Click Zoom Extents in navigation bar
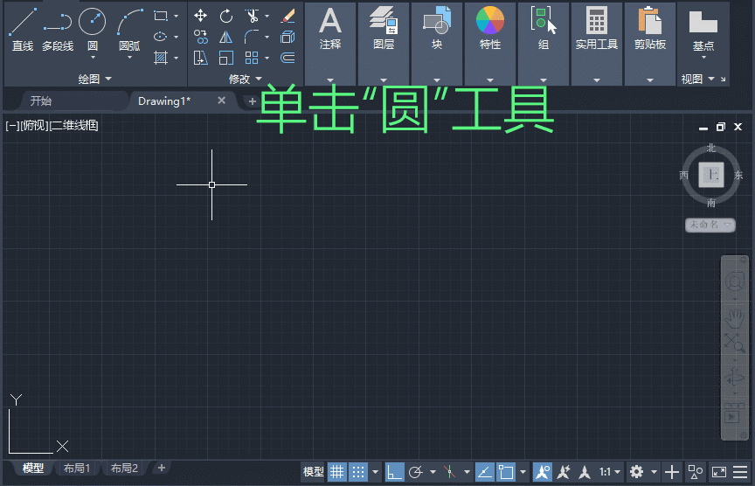 point(734,343)
